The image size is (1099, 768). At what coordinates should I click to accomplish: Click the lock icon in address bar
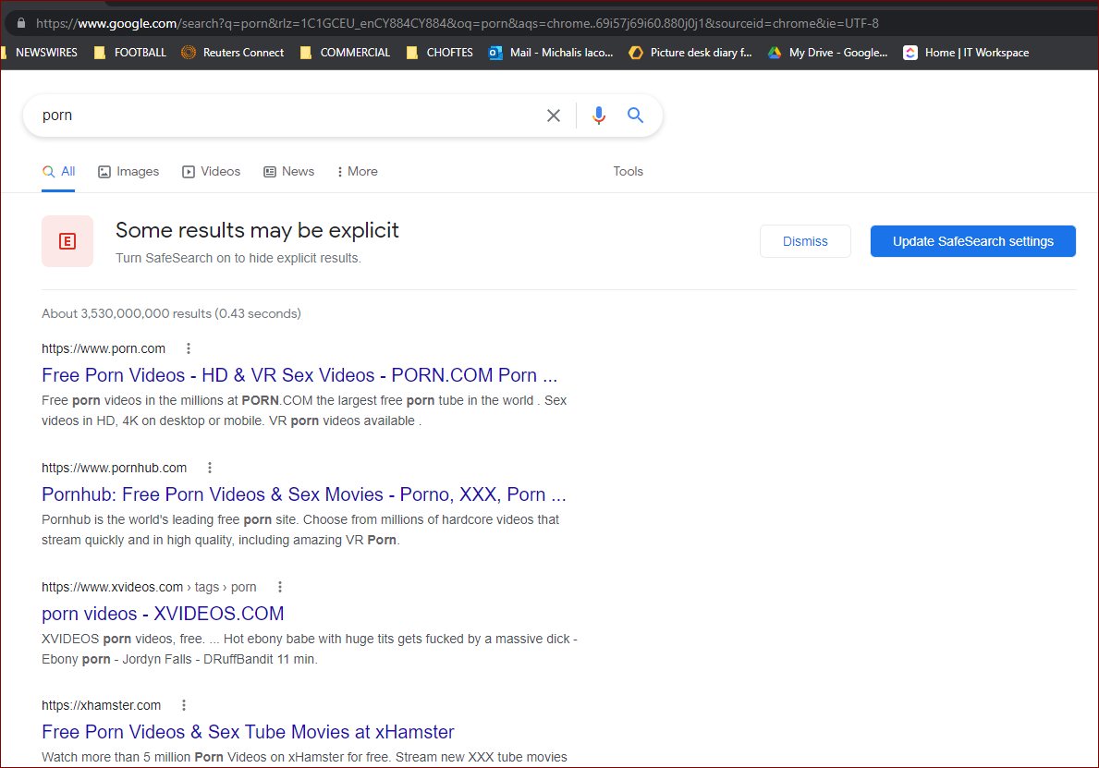[21, 23]
